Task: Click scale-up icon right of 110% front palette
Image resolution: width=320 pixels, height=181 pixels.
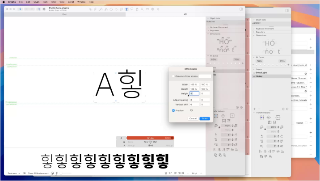Action: pos(236,126)
